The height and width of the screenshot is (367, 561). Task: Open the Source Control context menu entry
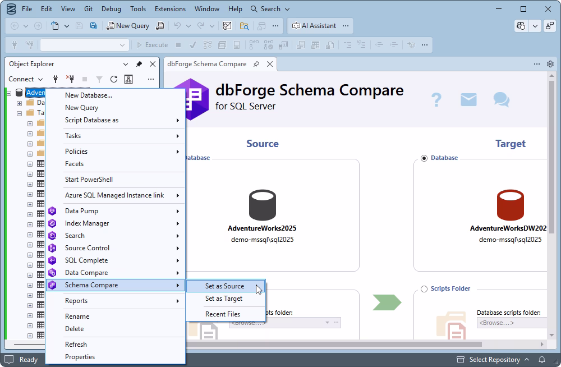(x=115, y=248)
